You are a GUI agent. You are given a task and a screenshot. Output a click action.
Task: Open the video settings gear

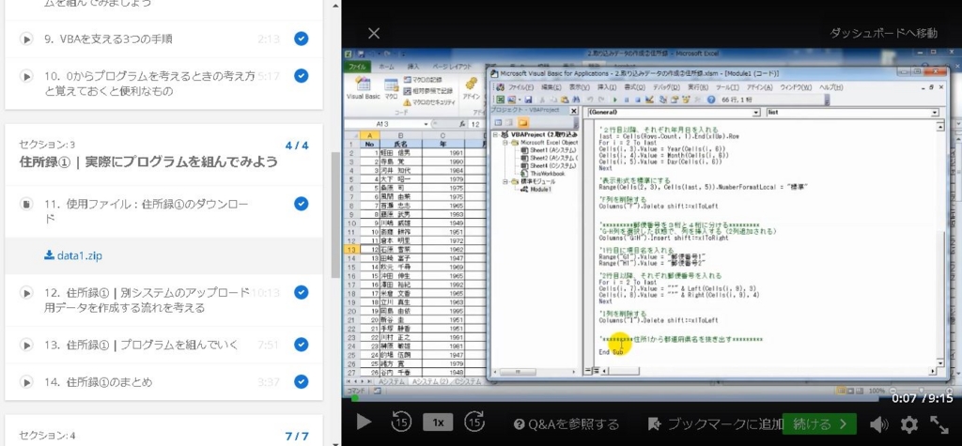908,423
